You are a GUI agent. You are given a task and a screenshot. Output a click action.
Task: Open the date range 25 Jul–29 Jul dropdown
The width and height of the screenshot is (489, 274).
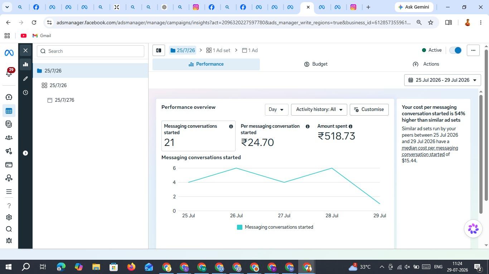pyautogui.click(x=442, y=80)
